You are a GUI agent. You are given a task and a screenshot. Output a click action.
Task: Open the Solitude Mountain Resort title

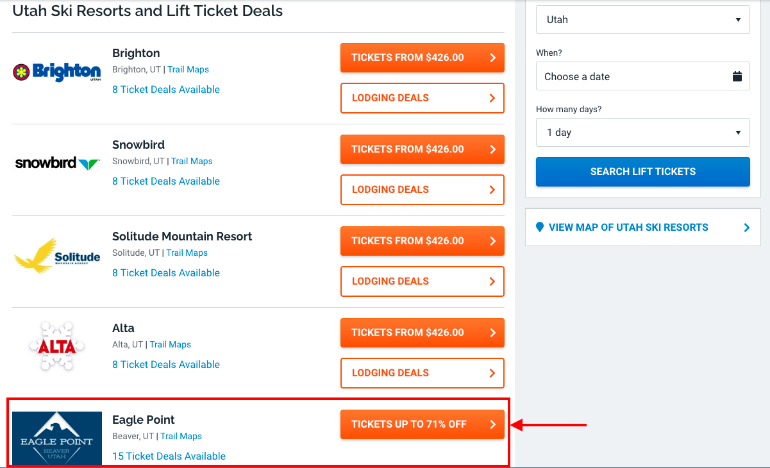[x=182, y=237]
